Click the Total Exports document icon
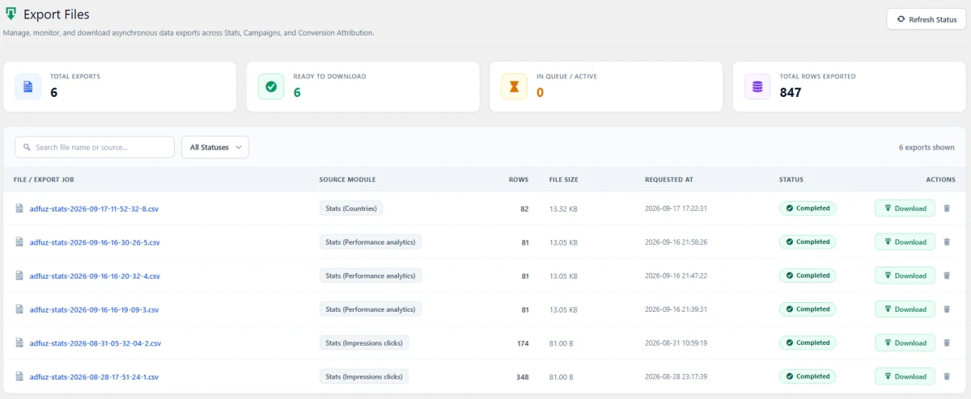This screenshot has width=971, height=399. [x=28, y=86]
